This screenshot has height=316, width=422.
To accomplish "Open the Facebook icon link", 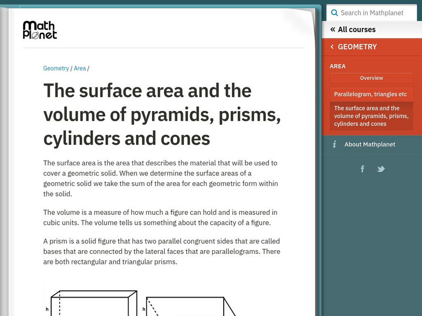I will tap(362, 169).
